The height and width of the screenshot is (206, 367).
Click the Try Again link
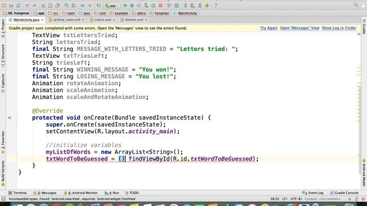point(269,28)
